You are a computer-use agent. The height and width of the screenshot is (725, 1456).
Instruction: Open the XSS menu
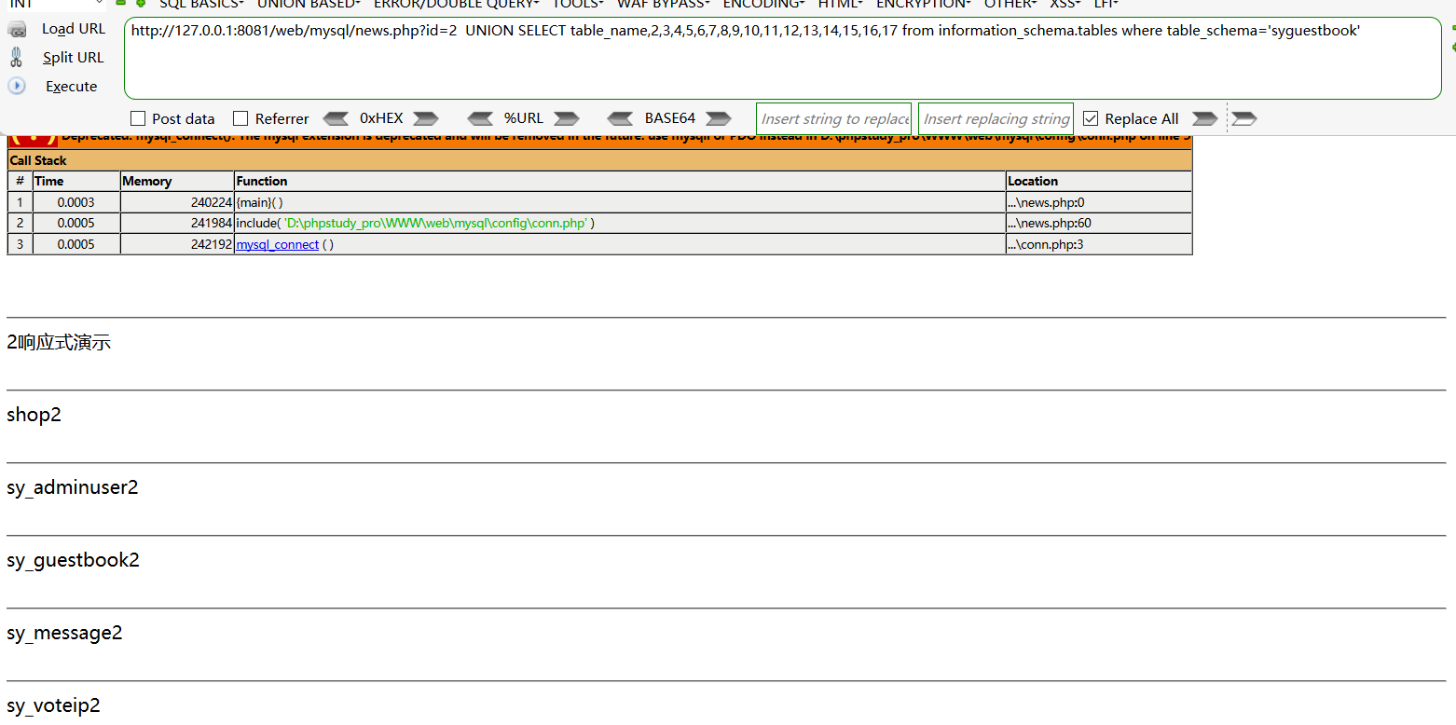click(1065, 4)
